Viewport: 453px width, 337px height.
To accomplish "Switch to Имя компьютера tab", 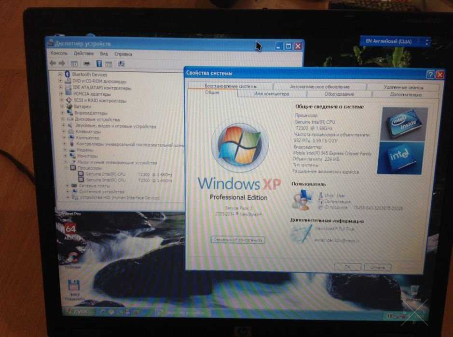I will click(x=272, y=94).
